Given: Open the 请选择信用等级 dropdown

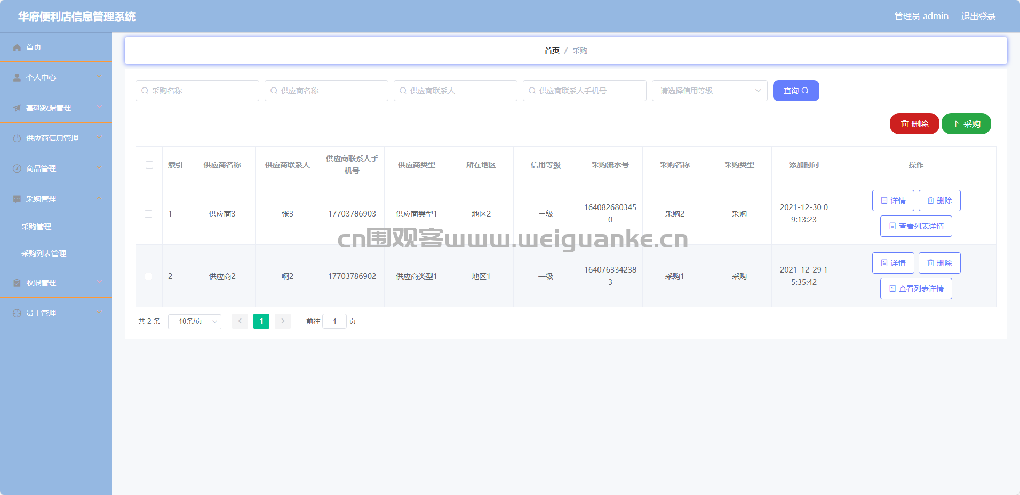Looking at the screenshot, I should click(x=710, y=91).
